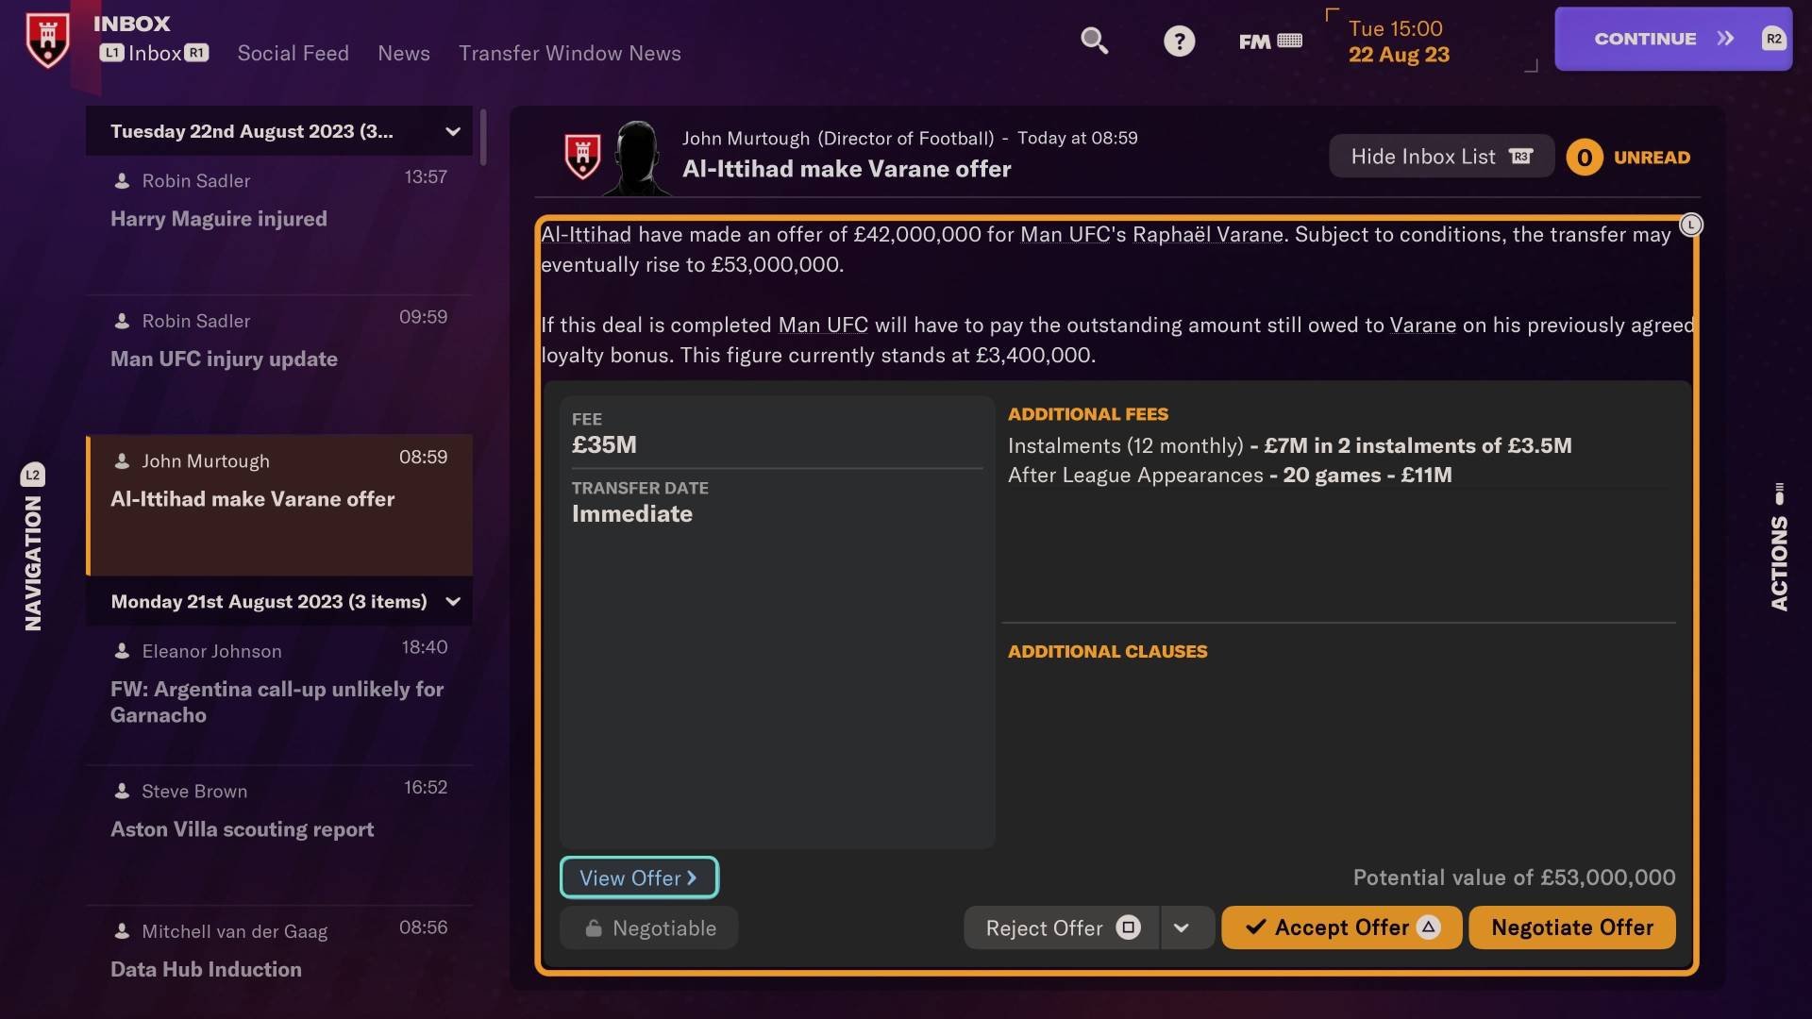
Task: Toggle the Negotiable lock status
Action: pyautogui.click(x=595, y=927)
